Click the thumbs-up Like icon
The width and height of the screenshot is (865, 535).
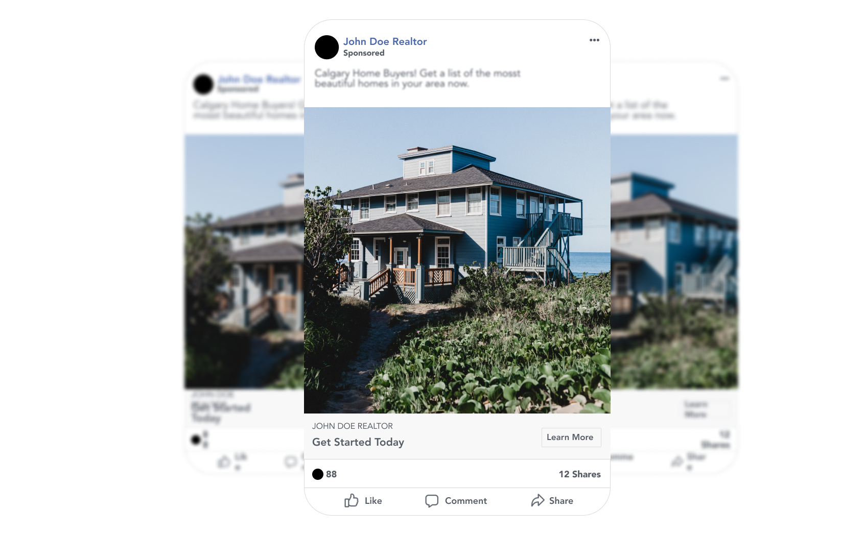352,500
